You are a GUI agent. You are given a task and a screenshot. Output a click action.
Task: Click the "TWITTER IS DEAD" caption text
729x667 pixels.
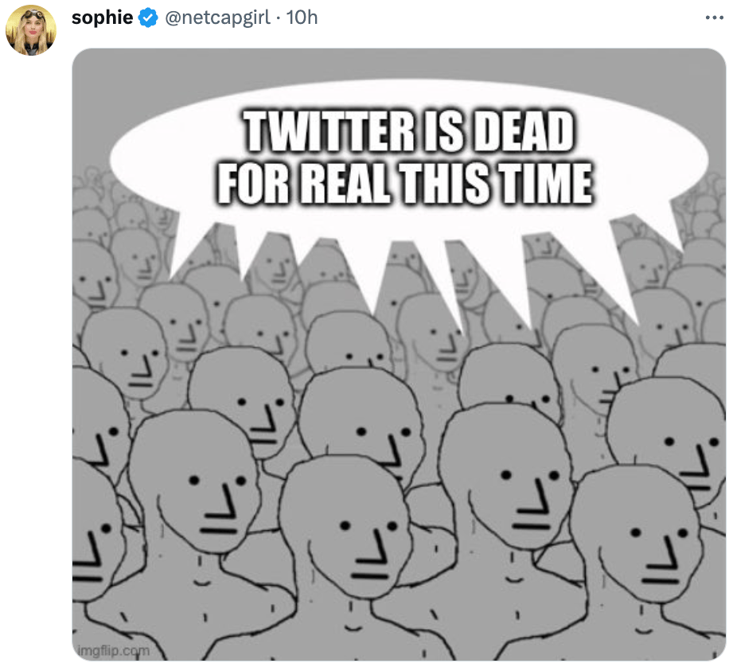[x=408, y=131]
